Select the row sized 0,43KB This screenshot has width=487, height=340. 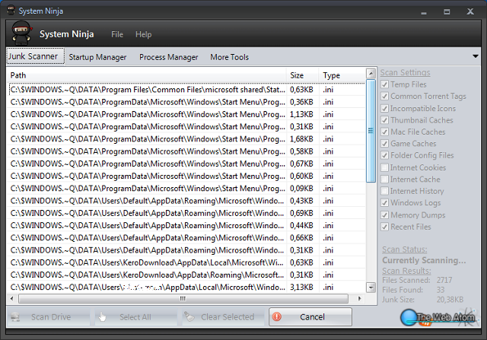coord(186,201)
